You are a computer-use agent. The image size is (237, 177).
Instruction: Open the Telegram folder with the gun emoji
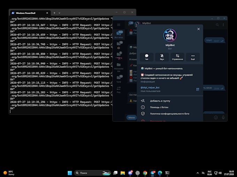point(119,56)
